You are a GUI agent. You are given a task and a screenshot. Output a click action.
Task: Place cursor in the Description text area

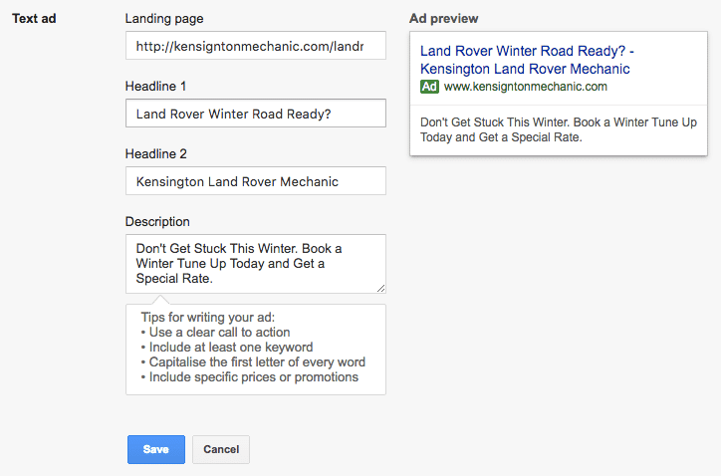pos(255,264)
